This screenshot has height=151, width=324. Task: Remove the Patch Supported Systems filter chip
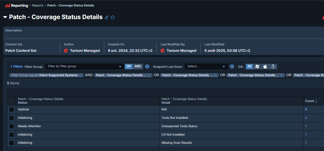(x=80, y=75)
